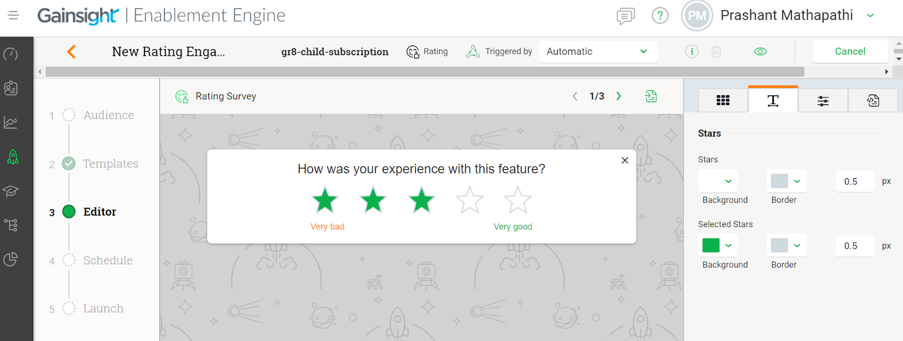903x341 pixels.
Task: Open the help question mark icon
Action: (x=660, y=16)
